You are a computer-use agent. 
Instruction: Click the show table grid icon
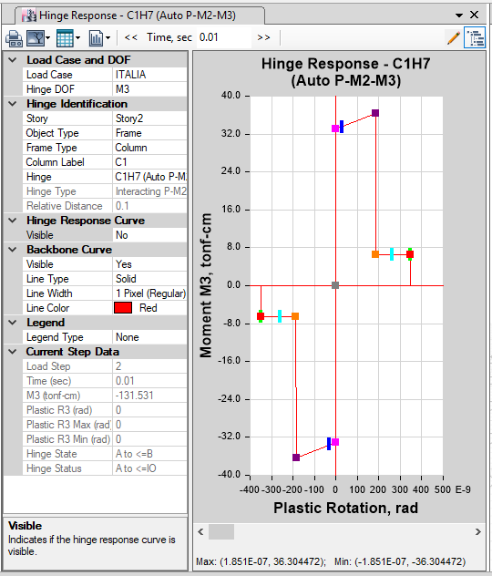(x=65, y=38)
